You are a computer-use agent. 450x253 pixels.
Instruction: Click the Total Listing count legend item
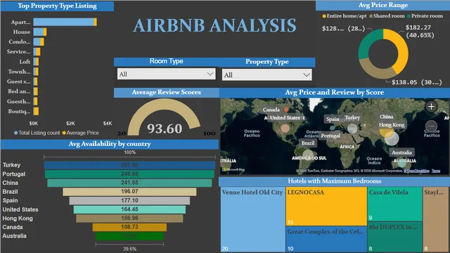[37, 133]
